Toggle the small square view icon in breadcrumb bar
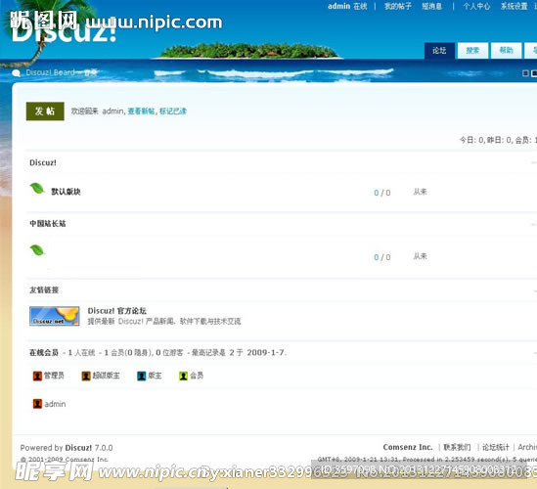Image resolution: width=537 pixels, height=489 pixels. 525,73
